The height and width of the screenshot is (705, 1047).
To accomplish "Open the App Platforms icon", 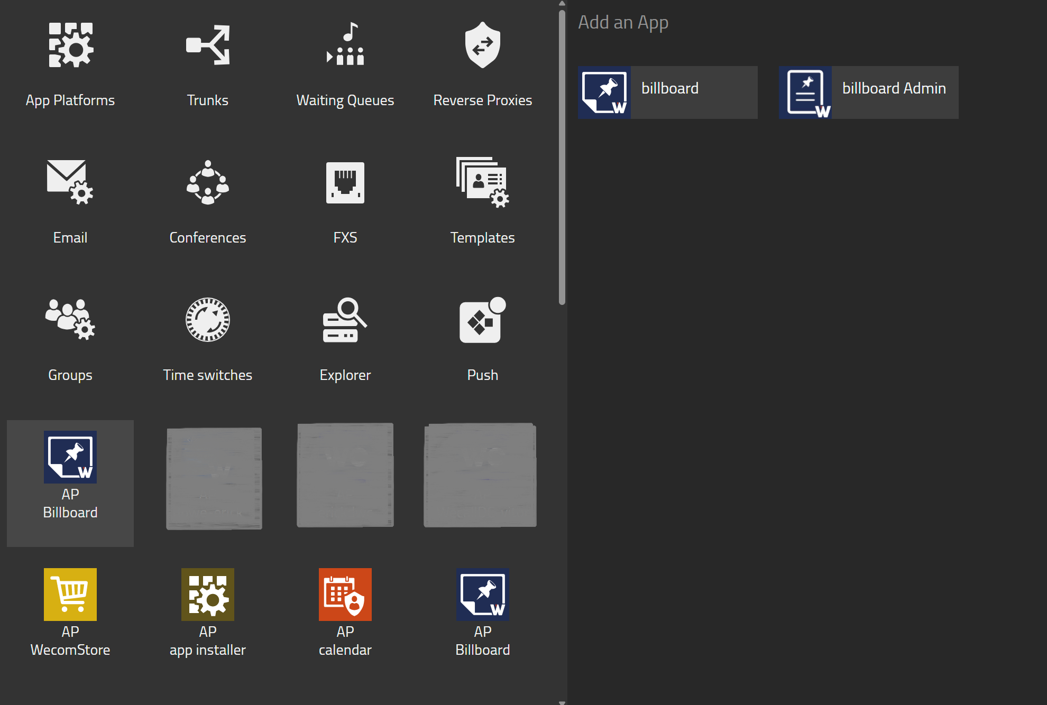I will [70, 45].
